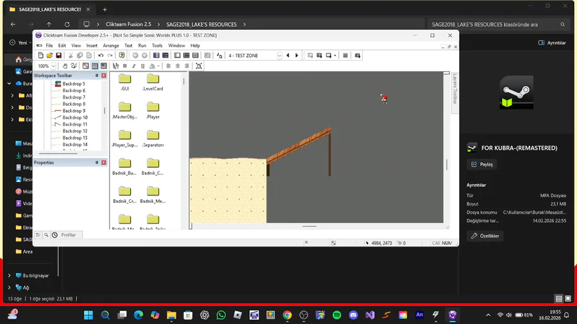Click the Open file folder icon
Image resolution: width=577 pixels, height=324 pixels.
(x=49, y=56)
